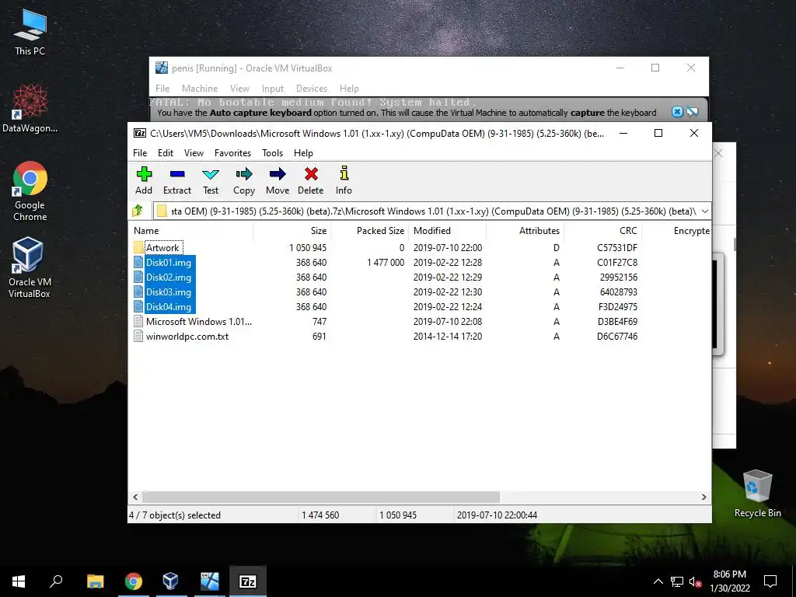Open the Edit menu in 7-Zip

click(166, 153)
